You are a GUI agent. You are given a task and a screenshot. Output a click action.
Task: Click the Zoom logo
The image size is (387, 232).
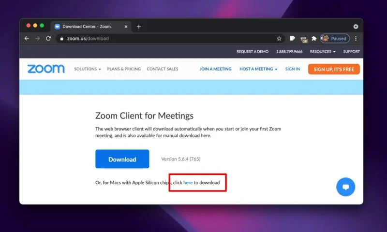[46, 69]
